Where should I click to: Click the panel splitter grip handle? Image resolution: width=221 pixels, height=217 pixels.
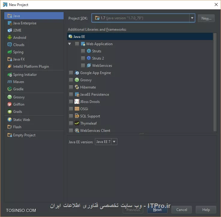point(142,134)
